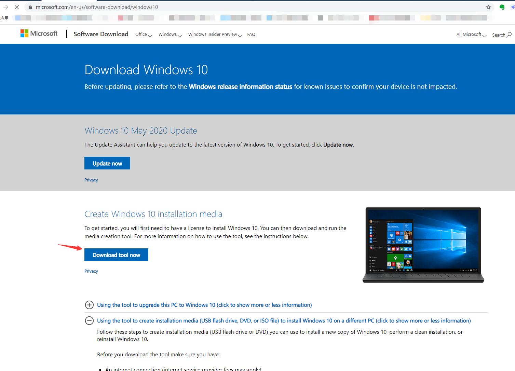Open the FAQ page
Viewport: 515px width, 371px height.
[251, 35]
